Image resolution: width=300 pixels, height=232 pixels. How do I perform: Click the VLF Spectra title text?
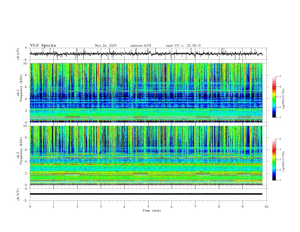point(43,45)
